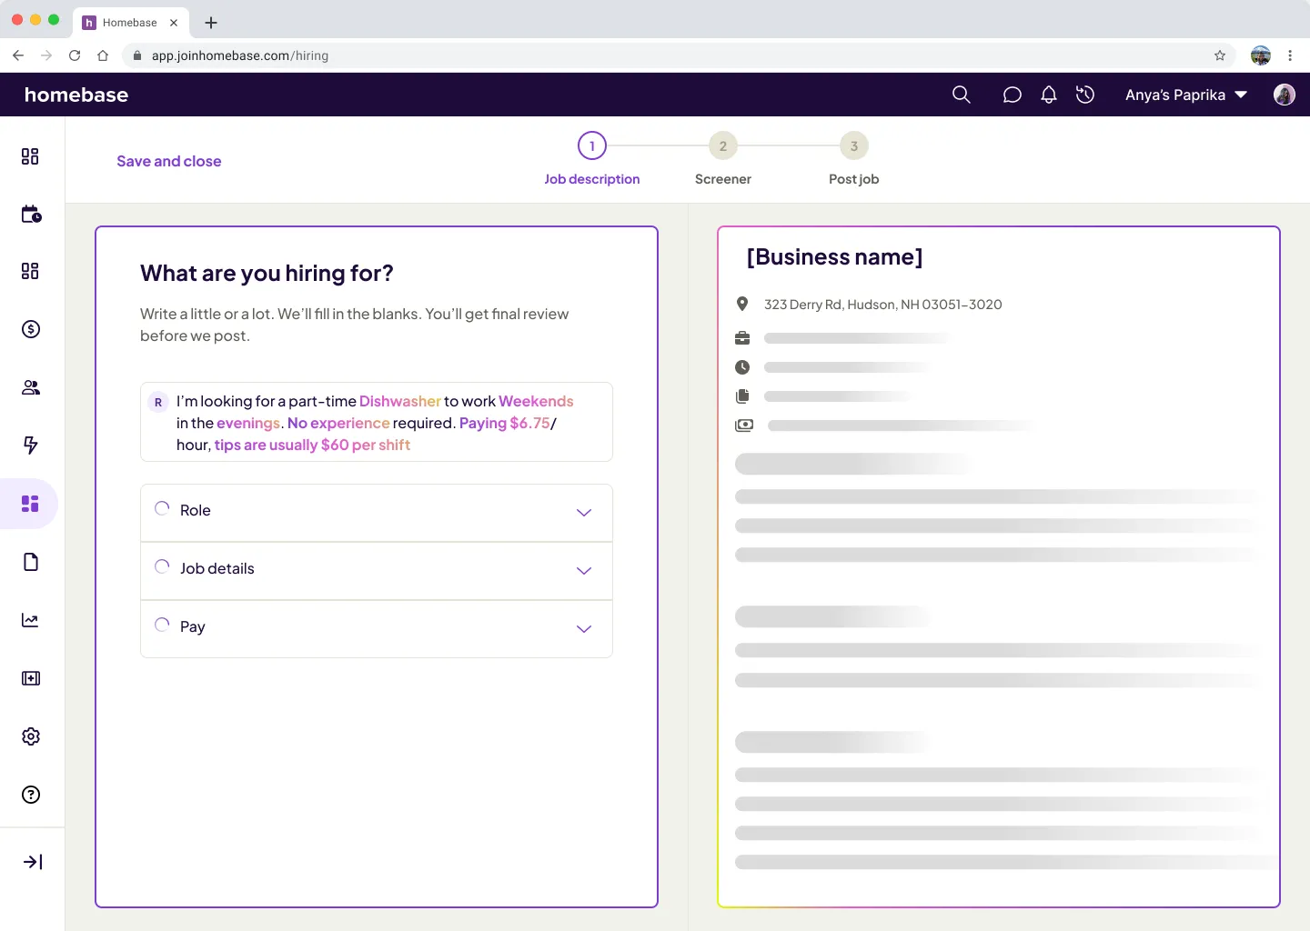The width and height of the screenshot is (1310, 931).
Task: Click the highlighted word Weekends
Action: (536, 401)
